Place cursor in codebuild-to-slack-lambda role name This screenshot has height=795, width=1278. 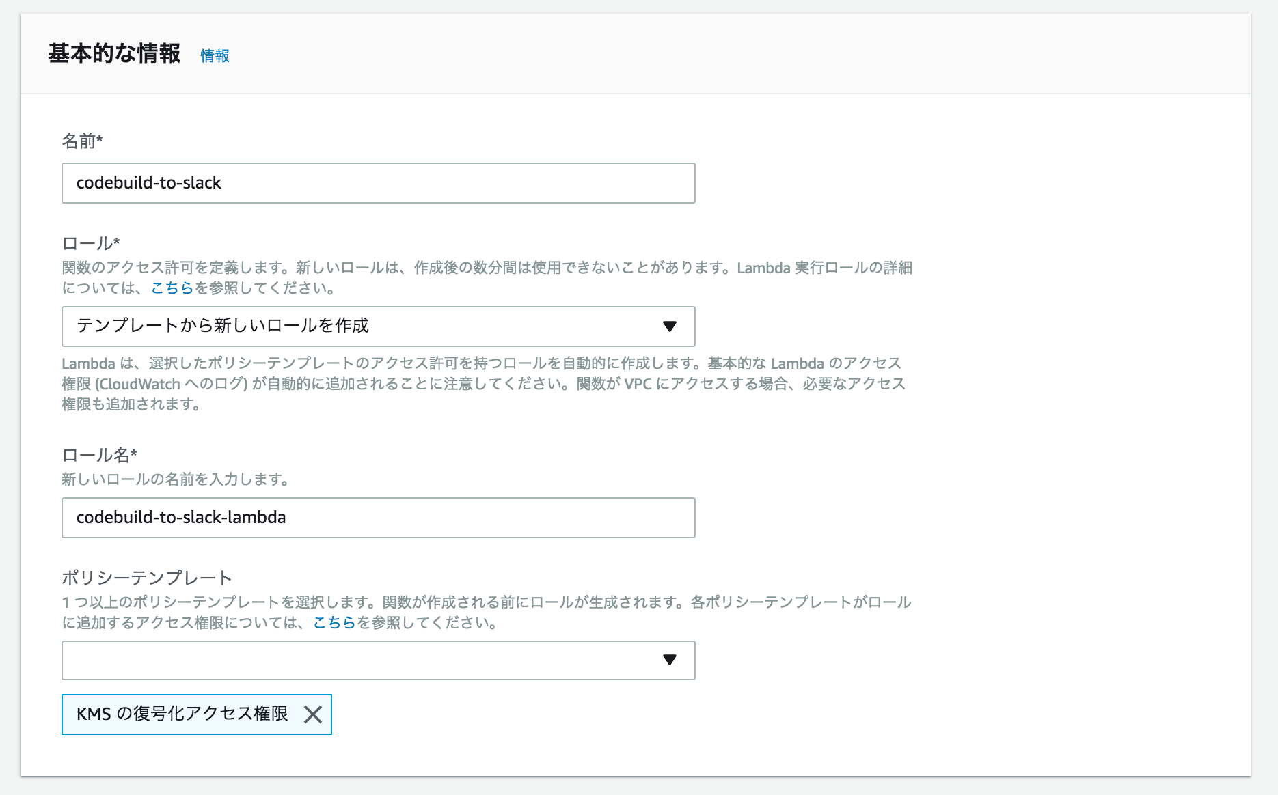point(180,517)
